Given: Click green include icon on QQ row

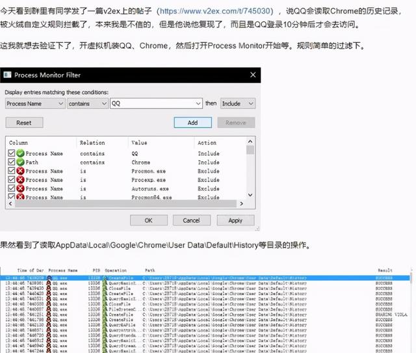Looking at the screenshot, I should click(x=20, y=153).
